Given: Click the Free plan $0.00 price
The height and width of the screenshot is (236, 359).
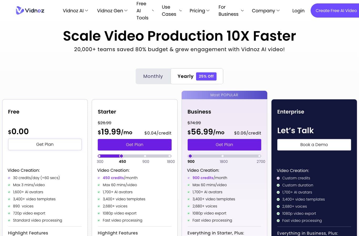Looking at the screenshot, I should [x=18, y=131].
